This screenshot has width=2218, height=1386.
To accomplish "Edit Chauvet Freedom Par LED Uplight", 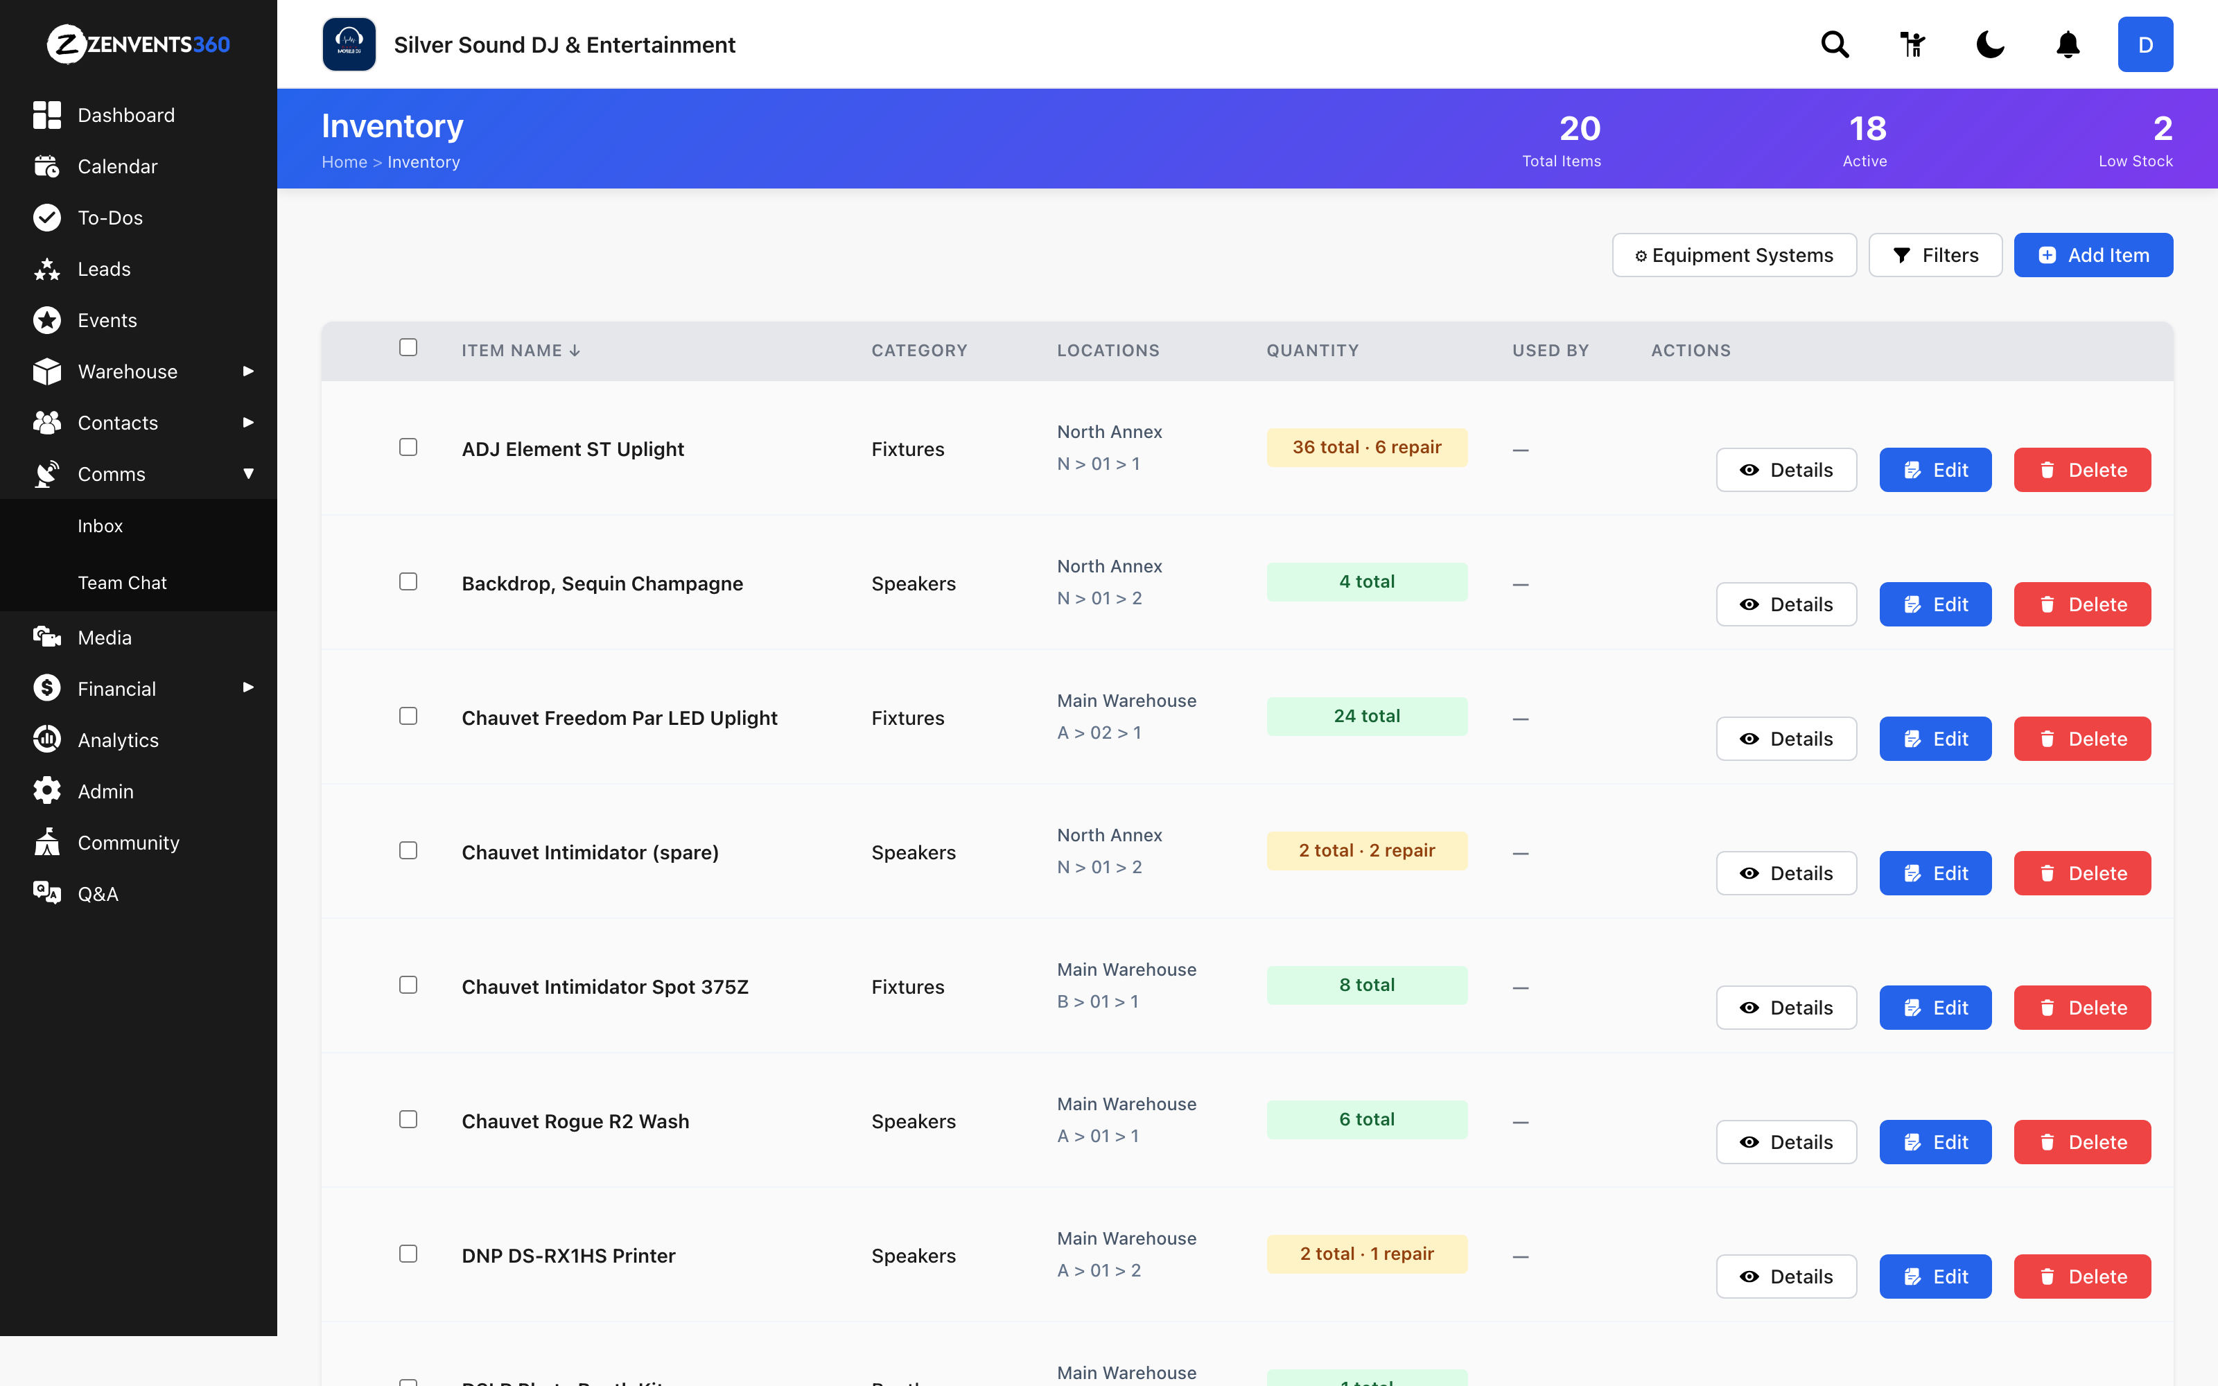I will pos(1935,739).
